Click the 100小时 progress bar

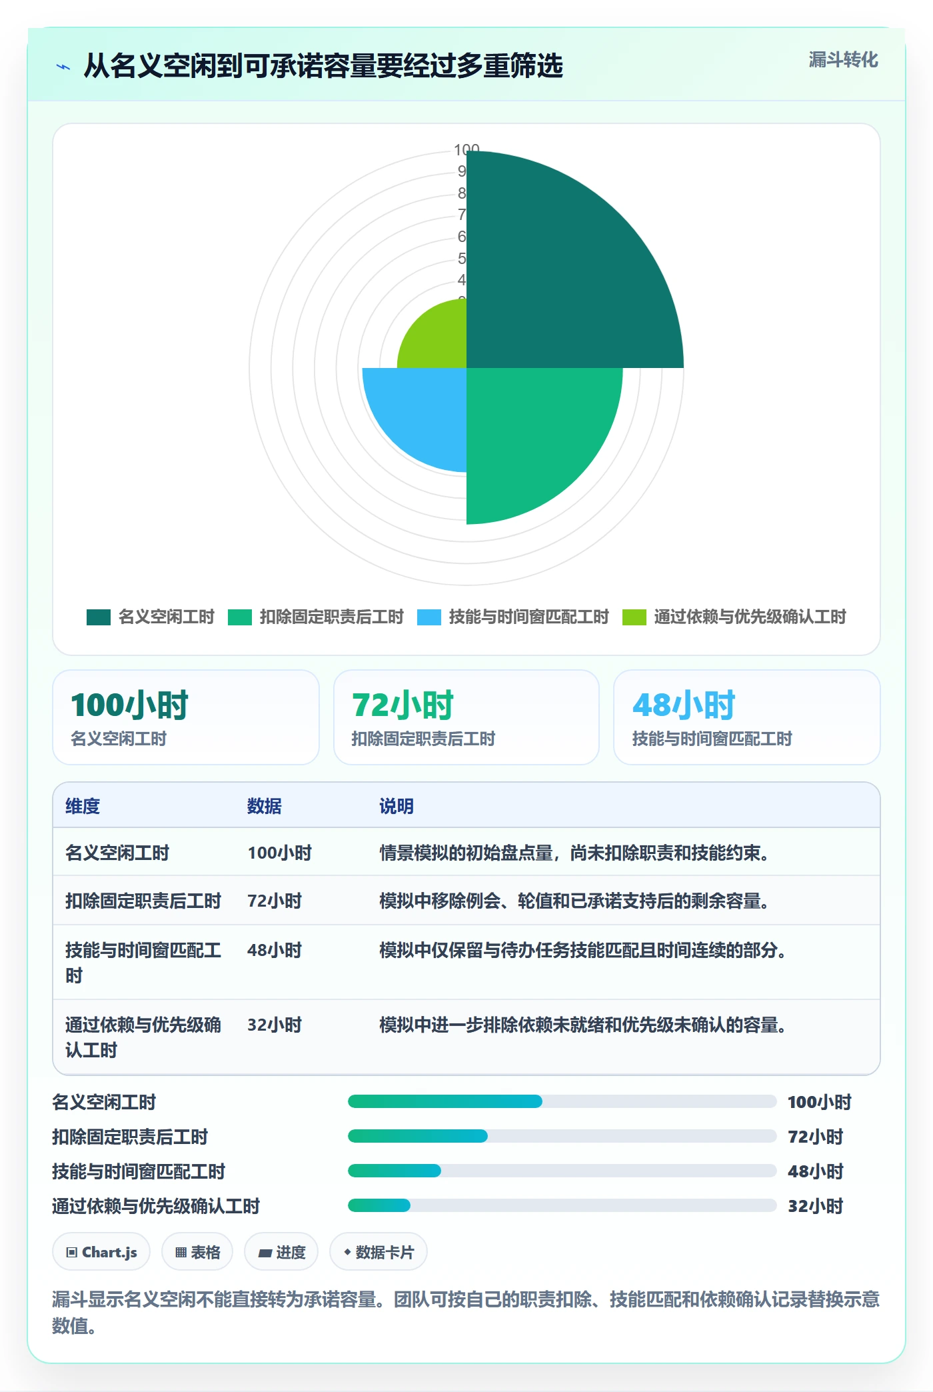[562, 1101]
